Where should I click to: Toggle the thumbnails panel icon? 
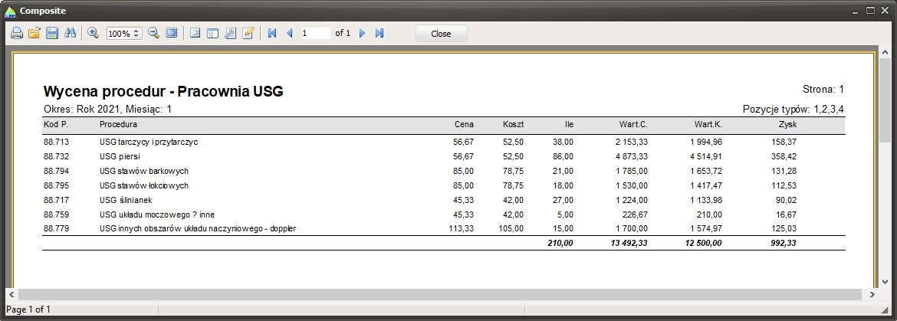tap(212, 34)
